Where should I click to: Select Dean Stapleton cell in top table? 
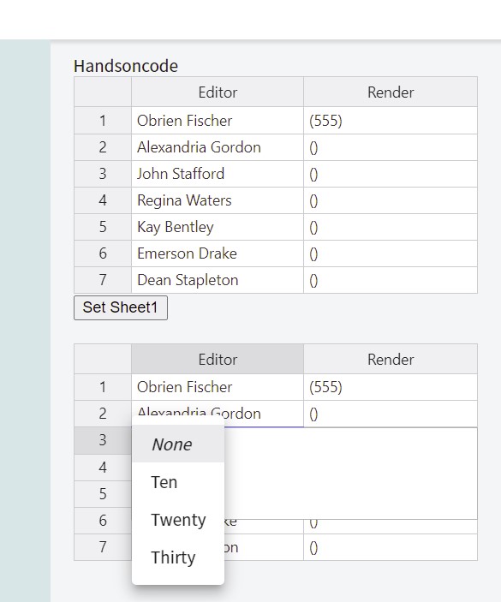218,280
